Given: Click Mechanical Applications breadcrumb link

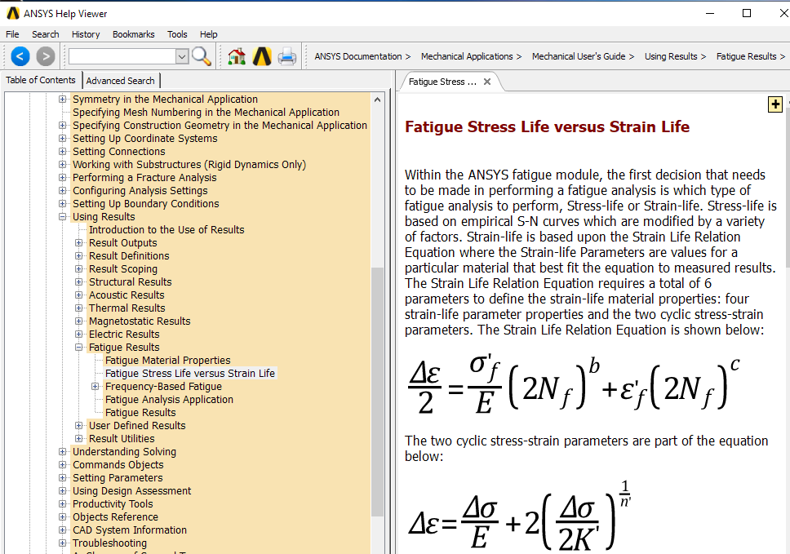Looking at the screenshot, I should point(467,56).
